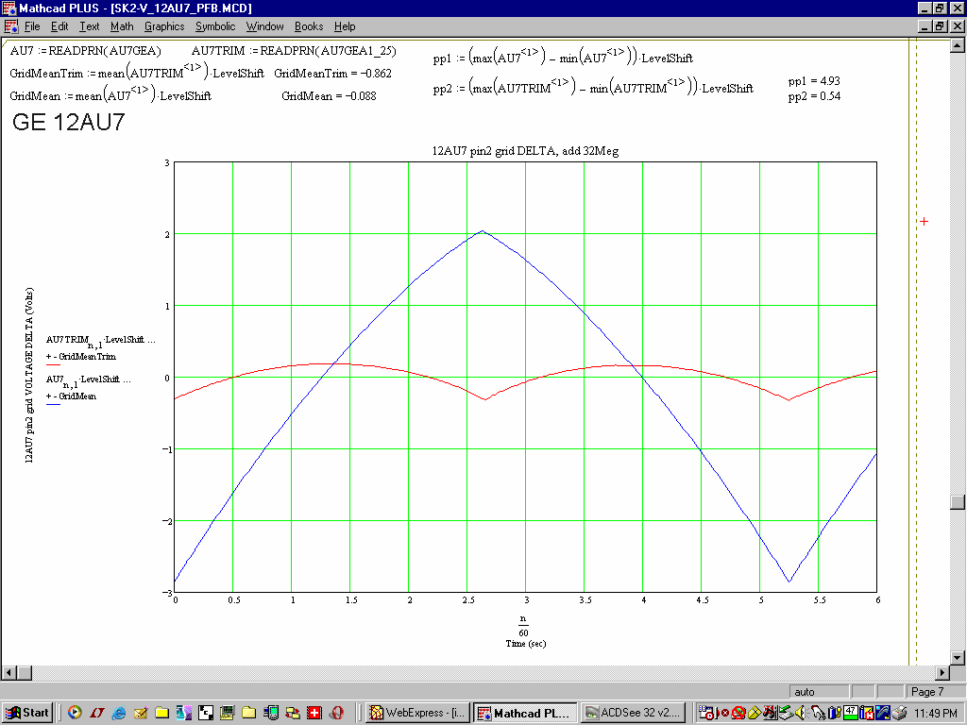Switch to WebExpress taskbar window

[x=416, y=713]
